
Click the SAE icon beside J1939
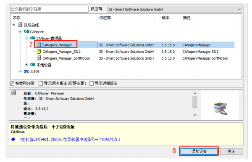26,71
